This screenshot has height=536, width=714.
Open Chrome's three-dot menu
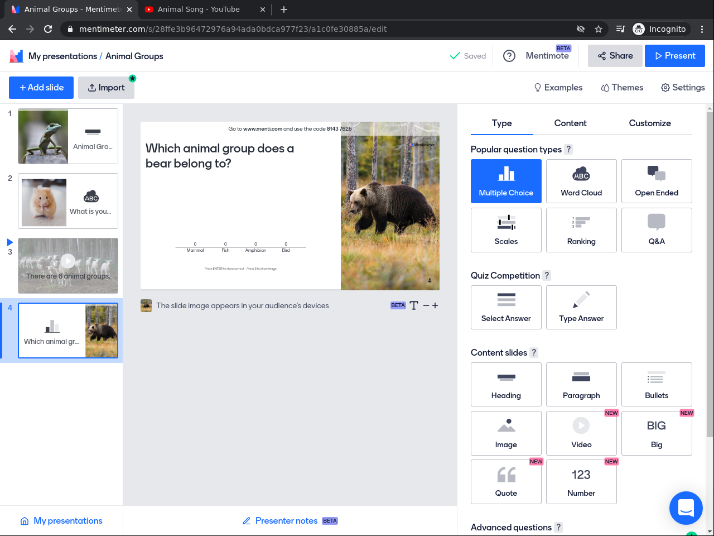pyautogui.click(x=702, y=29)
